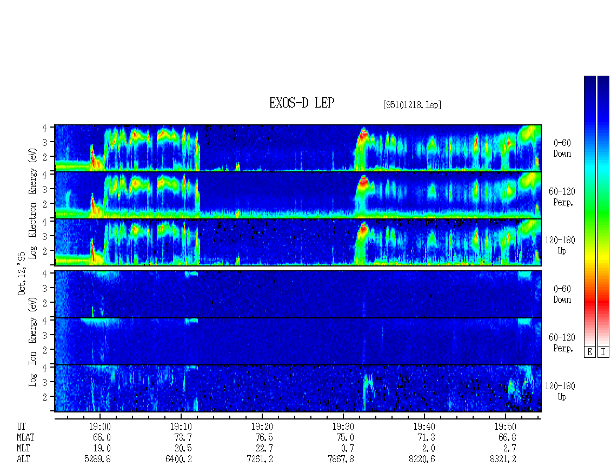Screen dimensions: 611x473
Task: Select the 19:10 time tick label
Action: pos(181,427)
